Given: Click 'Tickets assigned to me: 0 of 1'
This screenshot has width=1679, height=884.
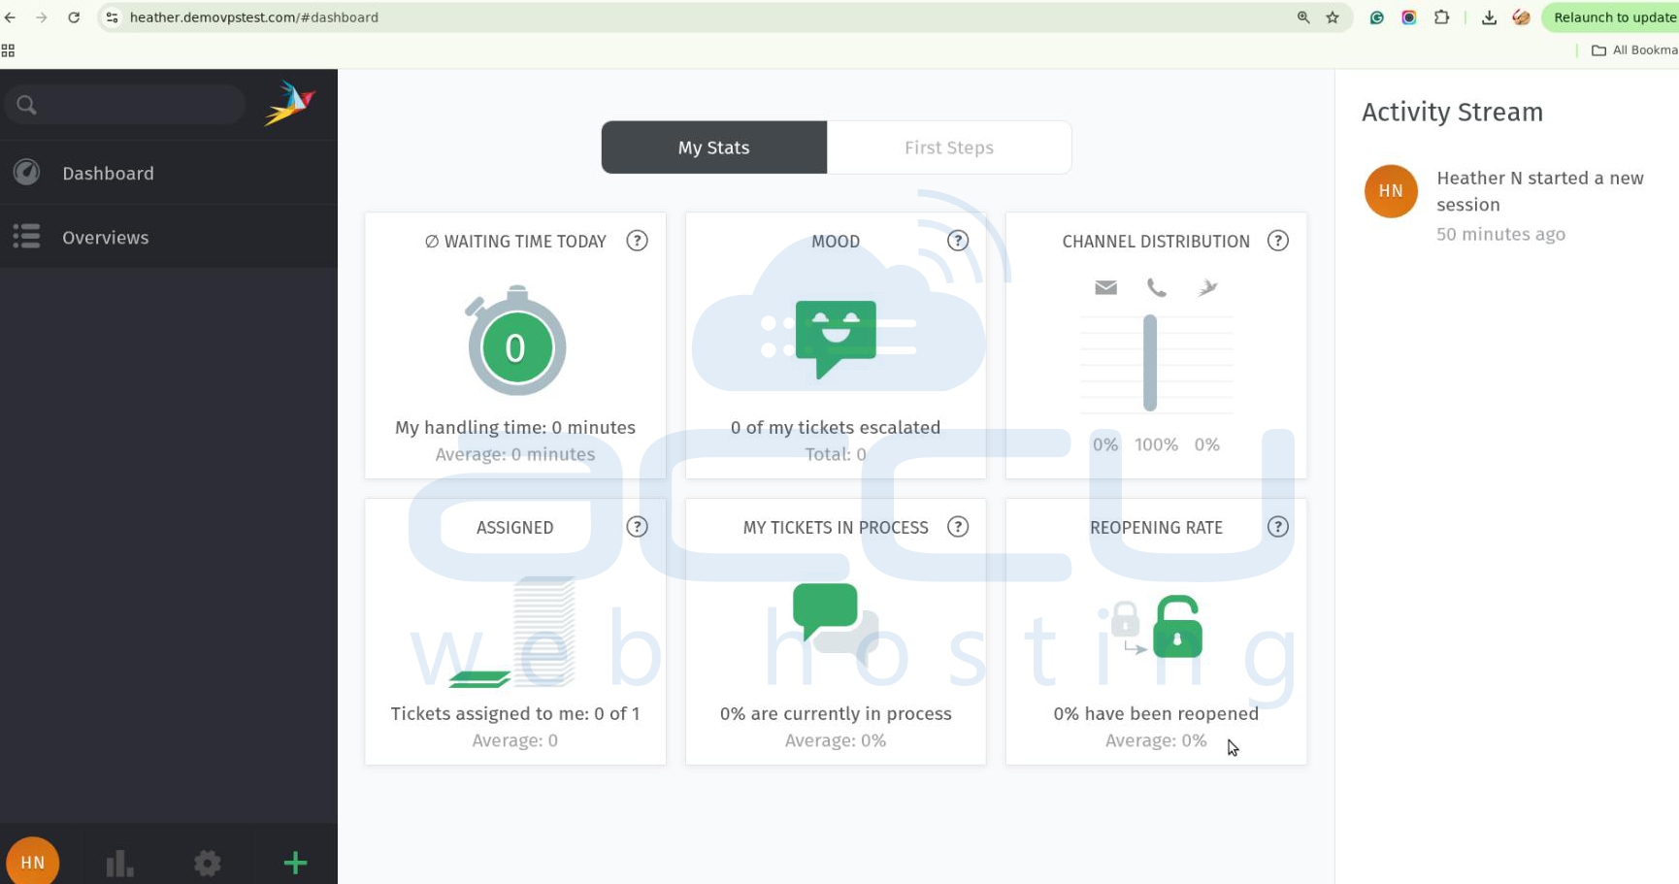Looking at the screenshot, I should pyautogui.click(x=515, y=713).
